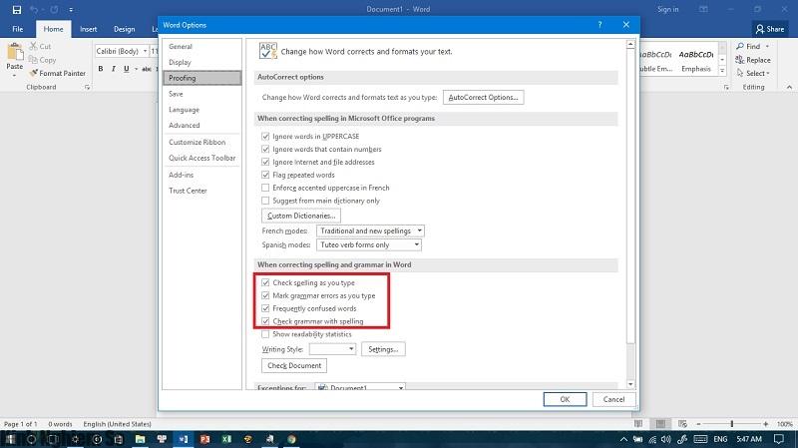
Task: Click the Check Document button
Action: pyautogui.click(x=294, y=365)
